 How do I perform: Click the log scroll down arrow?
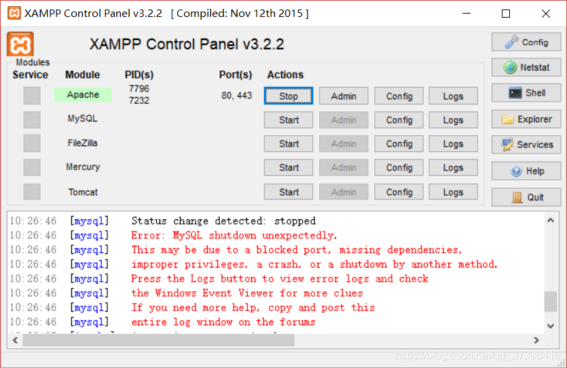[x=551, y=326]
